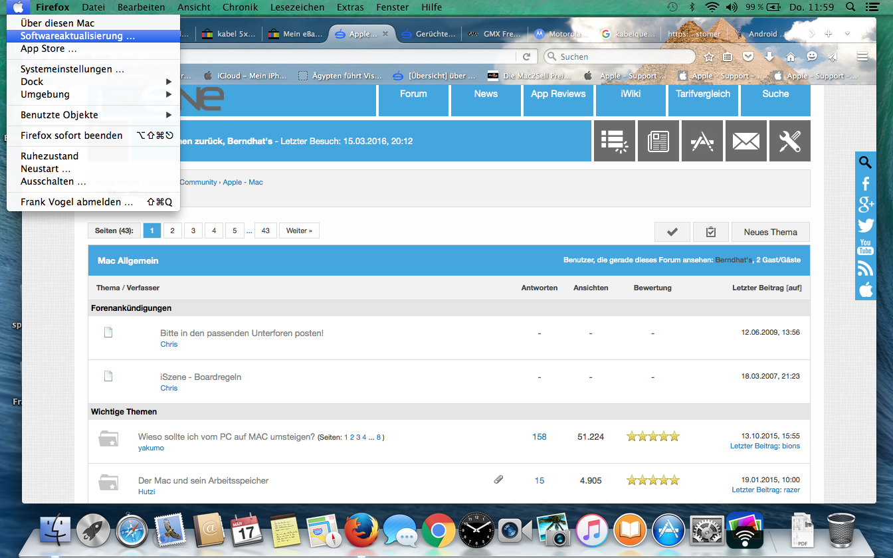Click the Neues Thema button
The height and width of the screenshot is (558, 893).
click(770, 232)
